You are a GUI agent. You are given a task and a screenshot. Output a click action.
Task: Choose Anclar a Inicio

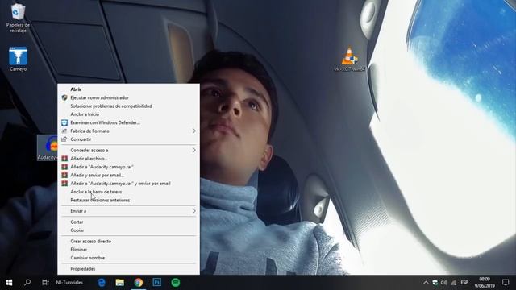128,114
